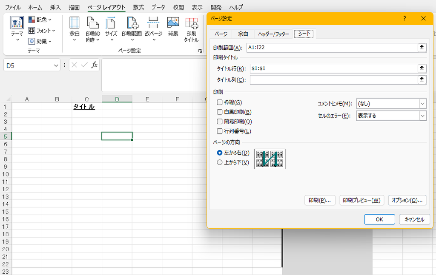Open the フォント theme fonts menu
436x275 pixels.
click(42, 31)
